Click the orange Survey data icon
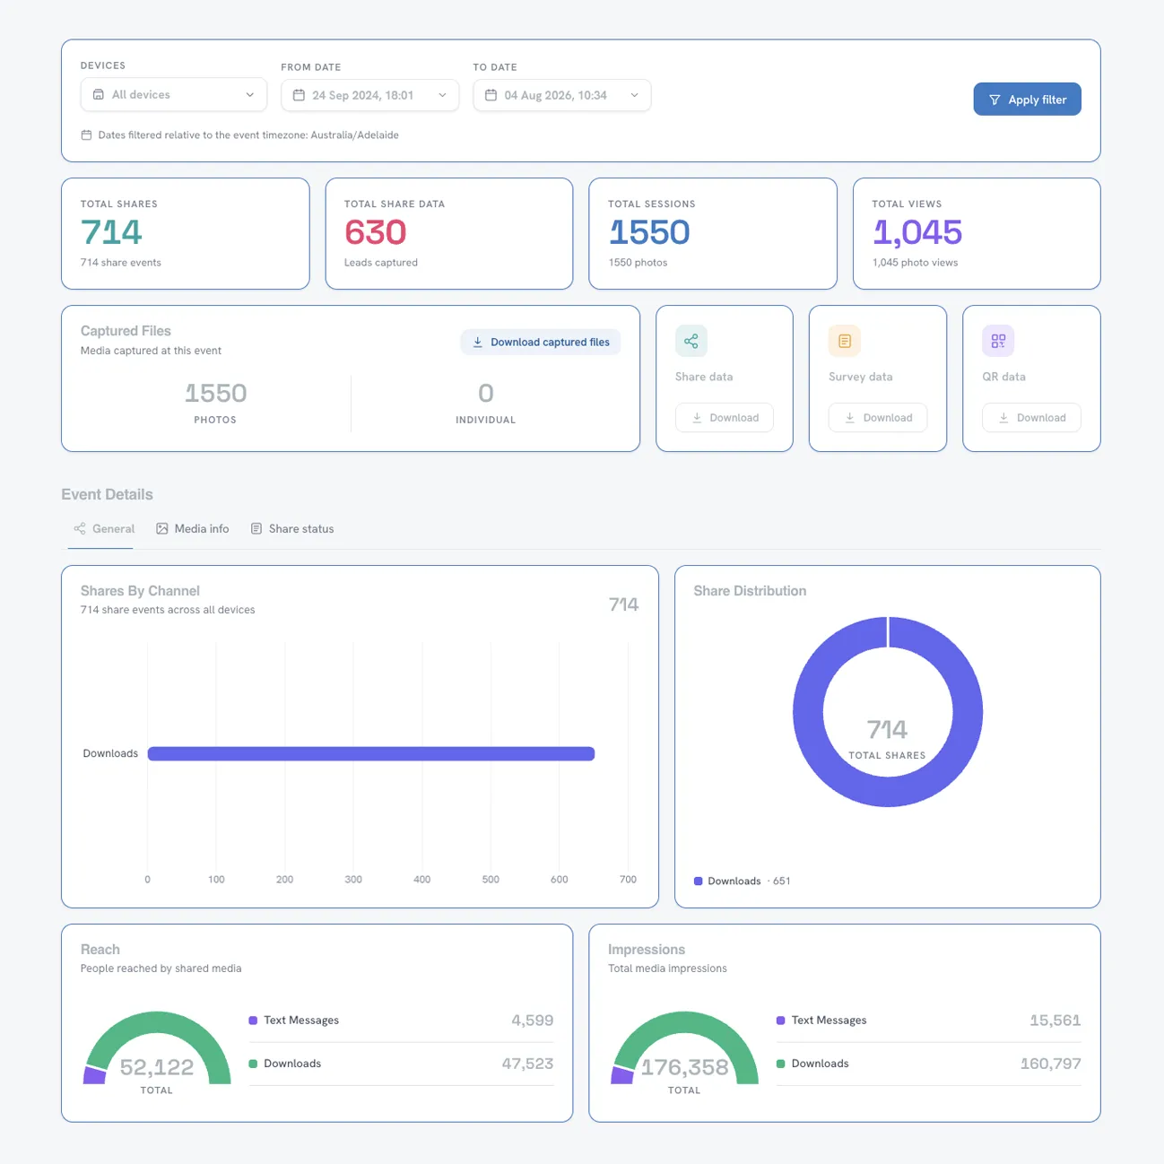The image size is (1164, 1164). (845, 341)
